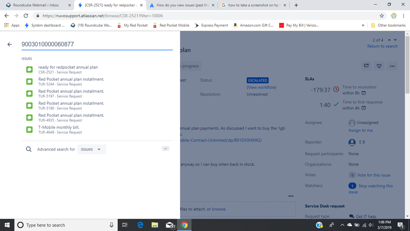Click the reporter E B avatar
Viewport: 410px width, 231px height.
[352, 142]
